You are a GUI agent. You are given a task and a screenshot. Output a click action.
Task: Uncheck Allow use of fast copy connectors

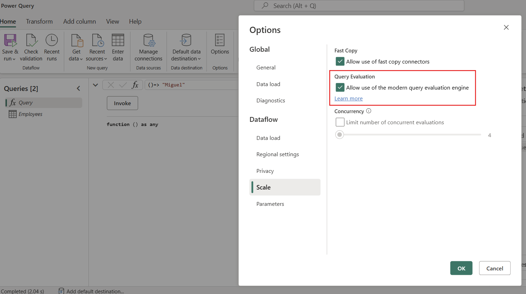click(340, 61)
